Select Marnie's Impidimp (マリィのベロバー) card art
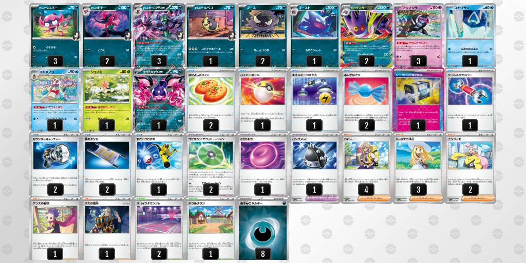Viewport: 526px width, 263px height. click(55, 24)
